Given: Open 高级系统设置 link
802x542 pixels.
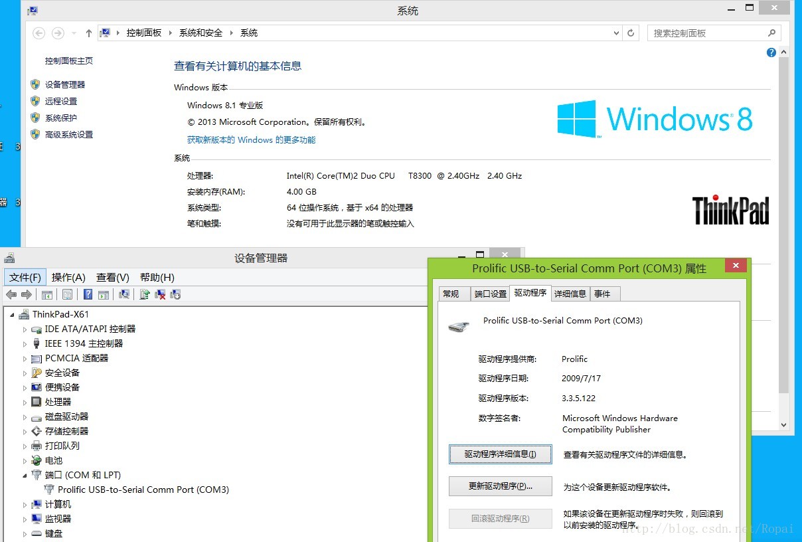Looking at the screenshot, I should point(69,134).
